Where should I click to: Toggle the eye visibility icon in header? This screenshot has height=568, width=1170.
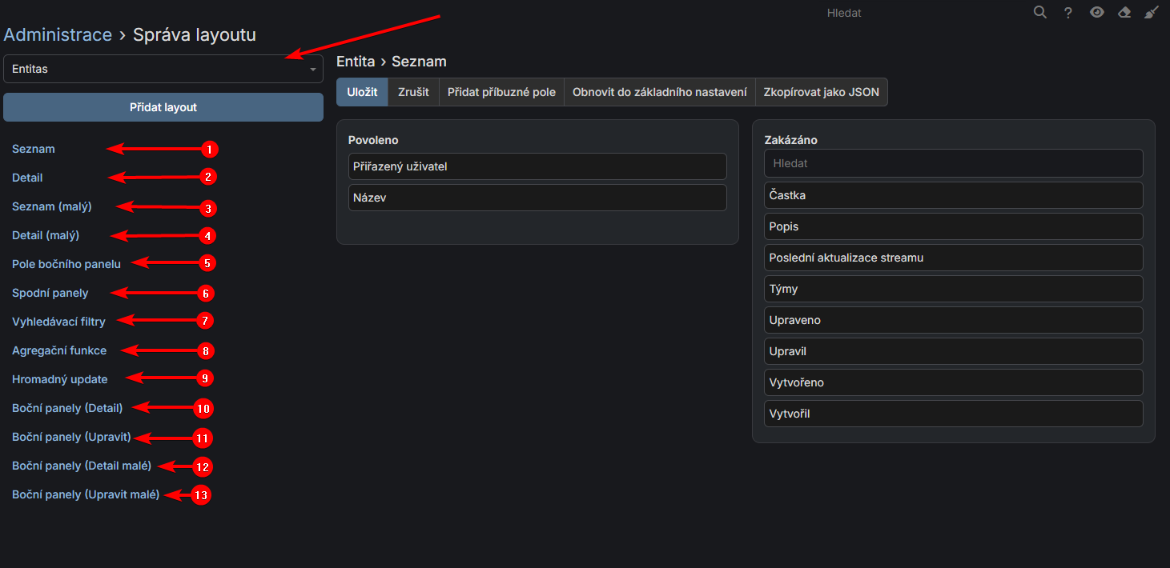pos(1096,12)
